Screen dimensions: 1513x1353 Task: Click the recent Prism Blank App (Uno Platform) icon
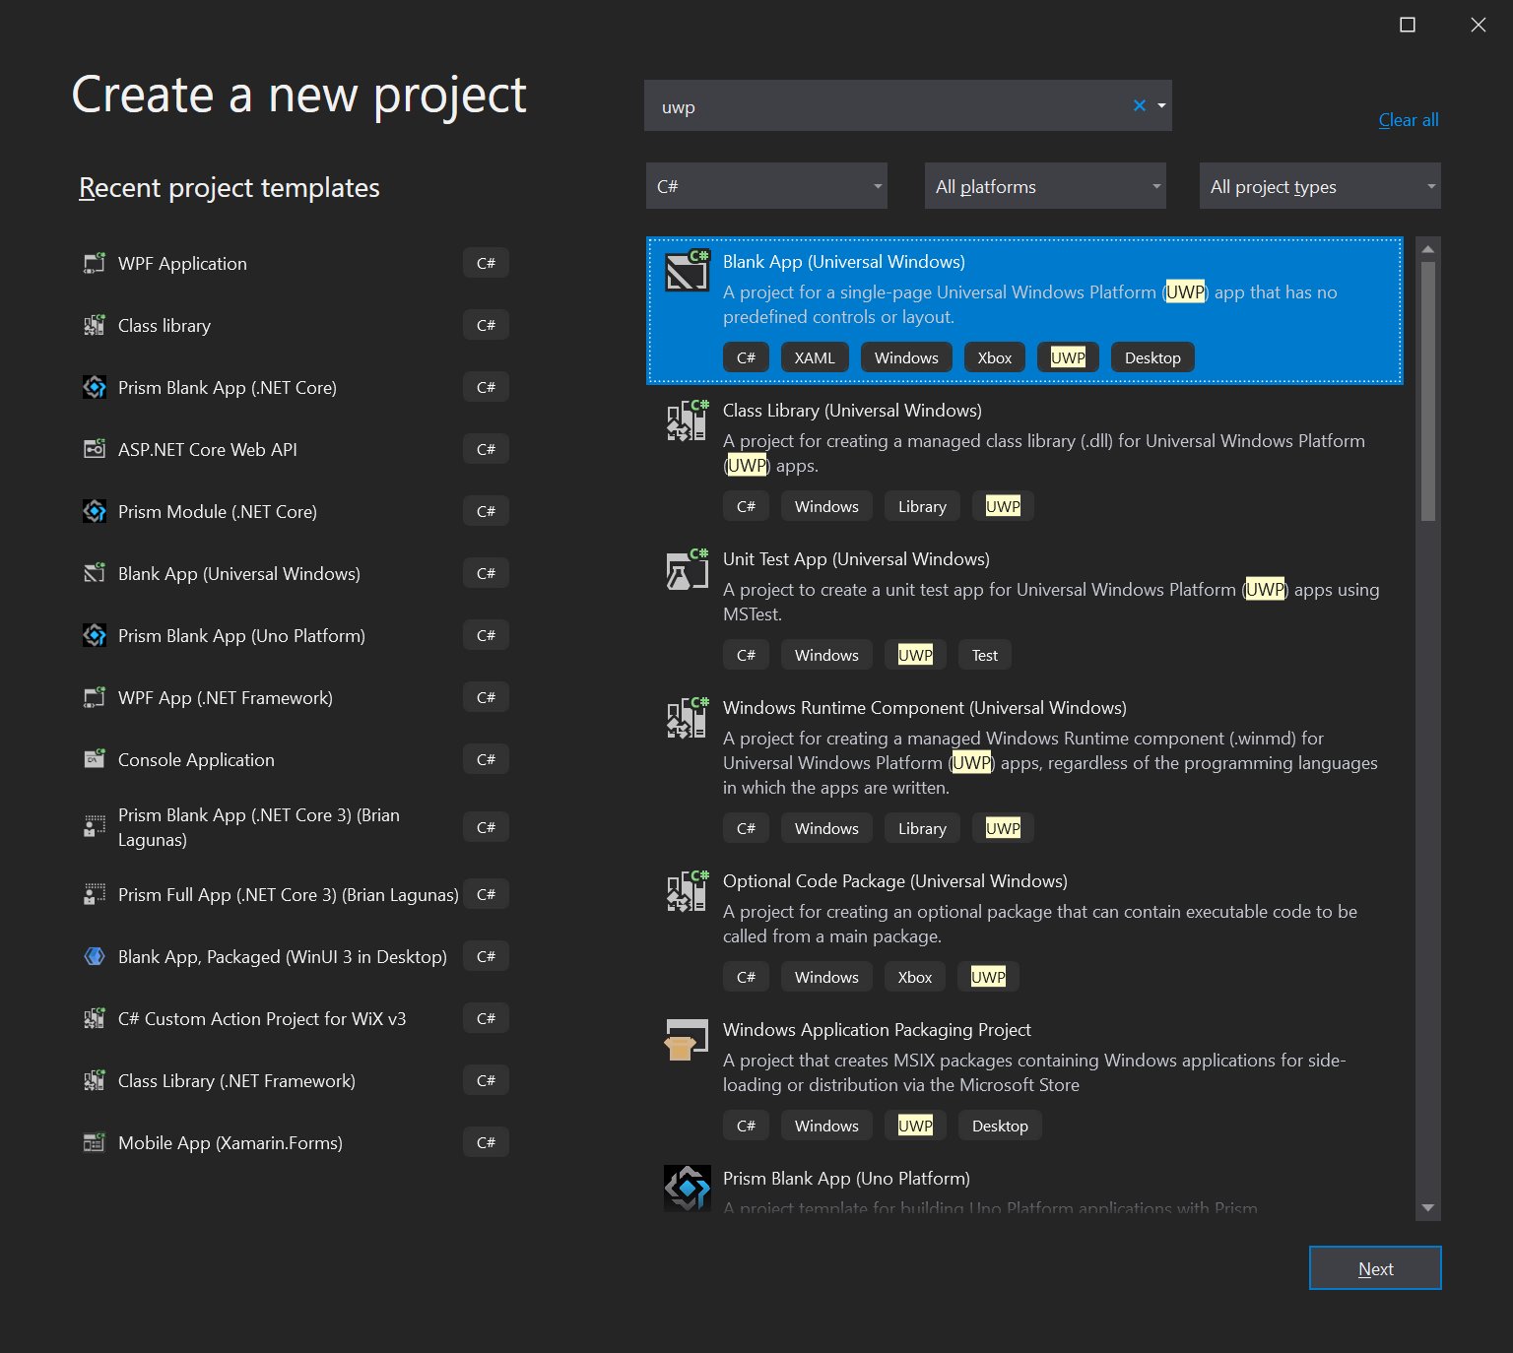pyautogui.click(x=95, y=635)
